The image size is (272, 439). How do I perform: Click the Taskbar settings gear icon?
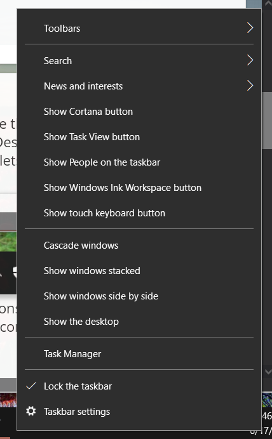31,411
